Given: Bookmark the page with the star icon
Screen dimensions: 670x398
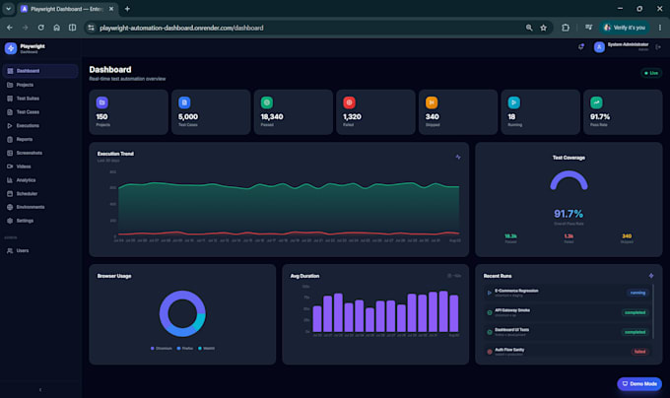Looking at the screenshot, I should [544, 28].
